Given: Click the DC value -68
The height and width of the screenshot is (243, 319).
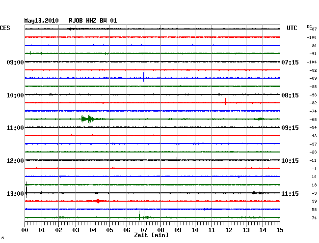Looking at the screenshot, I should coord(313,120).
